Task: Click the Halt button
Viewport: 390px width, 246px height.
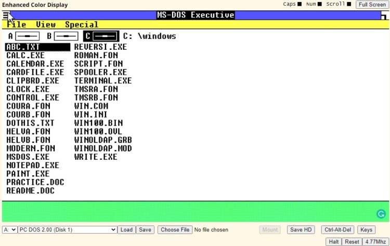Action: coord(333,241)
